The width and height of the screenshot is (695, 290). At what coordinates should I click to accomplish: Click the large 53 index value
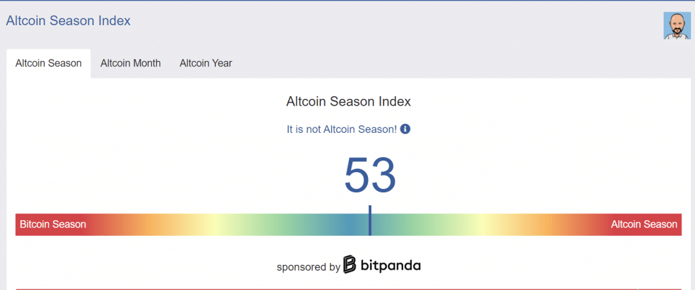(370, 175)
